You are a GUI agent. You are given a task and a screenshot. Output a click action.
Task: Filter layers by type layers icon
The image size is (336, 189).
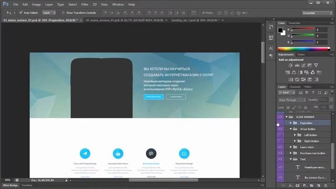pos(313,92)
